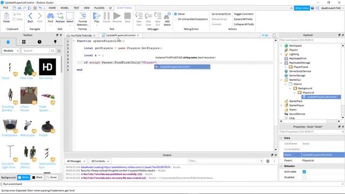Collapse the Data properties section

coord(281,138)
